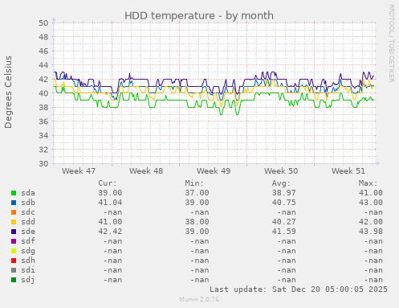This screenshot has width=399, height=308.
Task: Click sdb maximum value 43.00
Action: pyautogui.click(x=371, y=203)
